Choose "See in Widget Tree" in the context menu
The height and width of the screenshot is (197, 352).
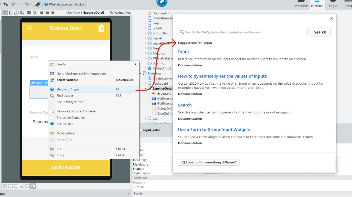pyautogui.click(x=94, y=102)
